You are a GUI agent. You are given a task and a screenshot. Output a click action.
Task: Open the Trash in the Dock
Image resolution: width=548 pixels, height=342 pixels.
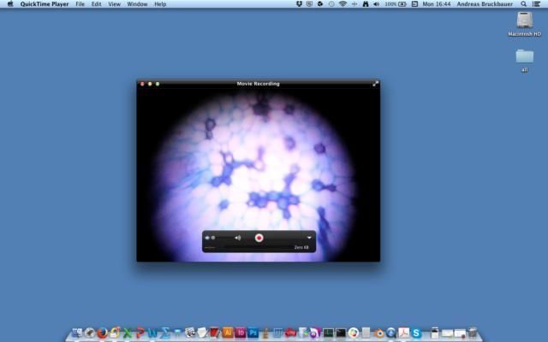(473, 333)
